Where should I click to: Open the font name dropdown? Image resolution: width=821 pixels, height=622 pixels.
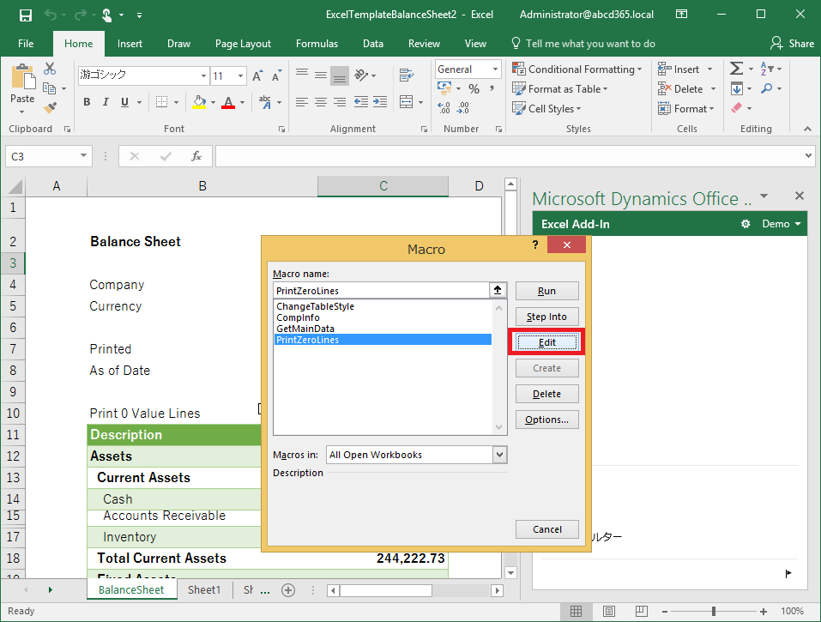tap(203, 75)
